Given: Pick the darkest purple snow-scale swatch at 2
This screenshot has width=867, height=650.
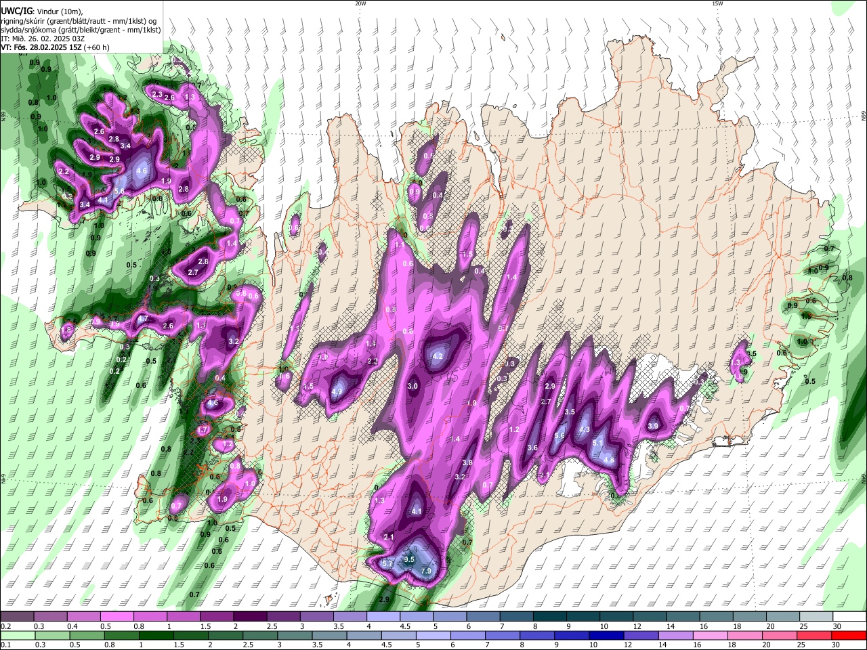Looking at the screenshot, I should tap(250, 616).
